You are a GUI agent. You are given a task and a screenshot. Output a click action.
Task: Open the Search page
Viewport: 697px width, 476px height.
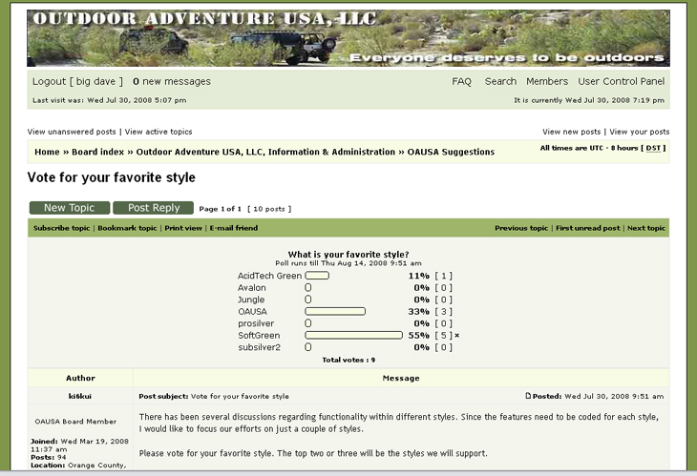500,82
